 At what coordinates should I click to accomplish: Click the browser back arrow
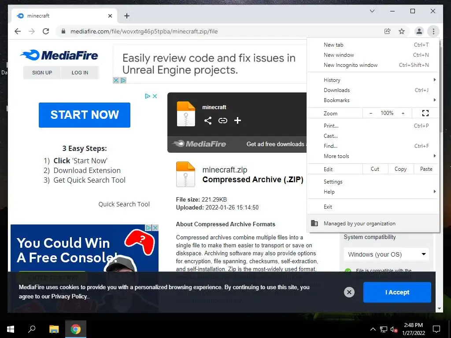pyautogui.click(x=18, y=31)
